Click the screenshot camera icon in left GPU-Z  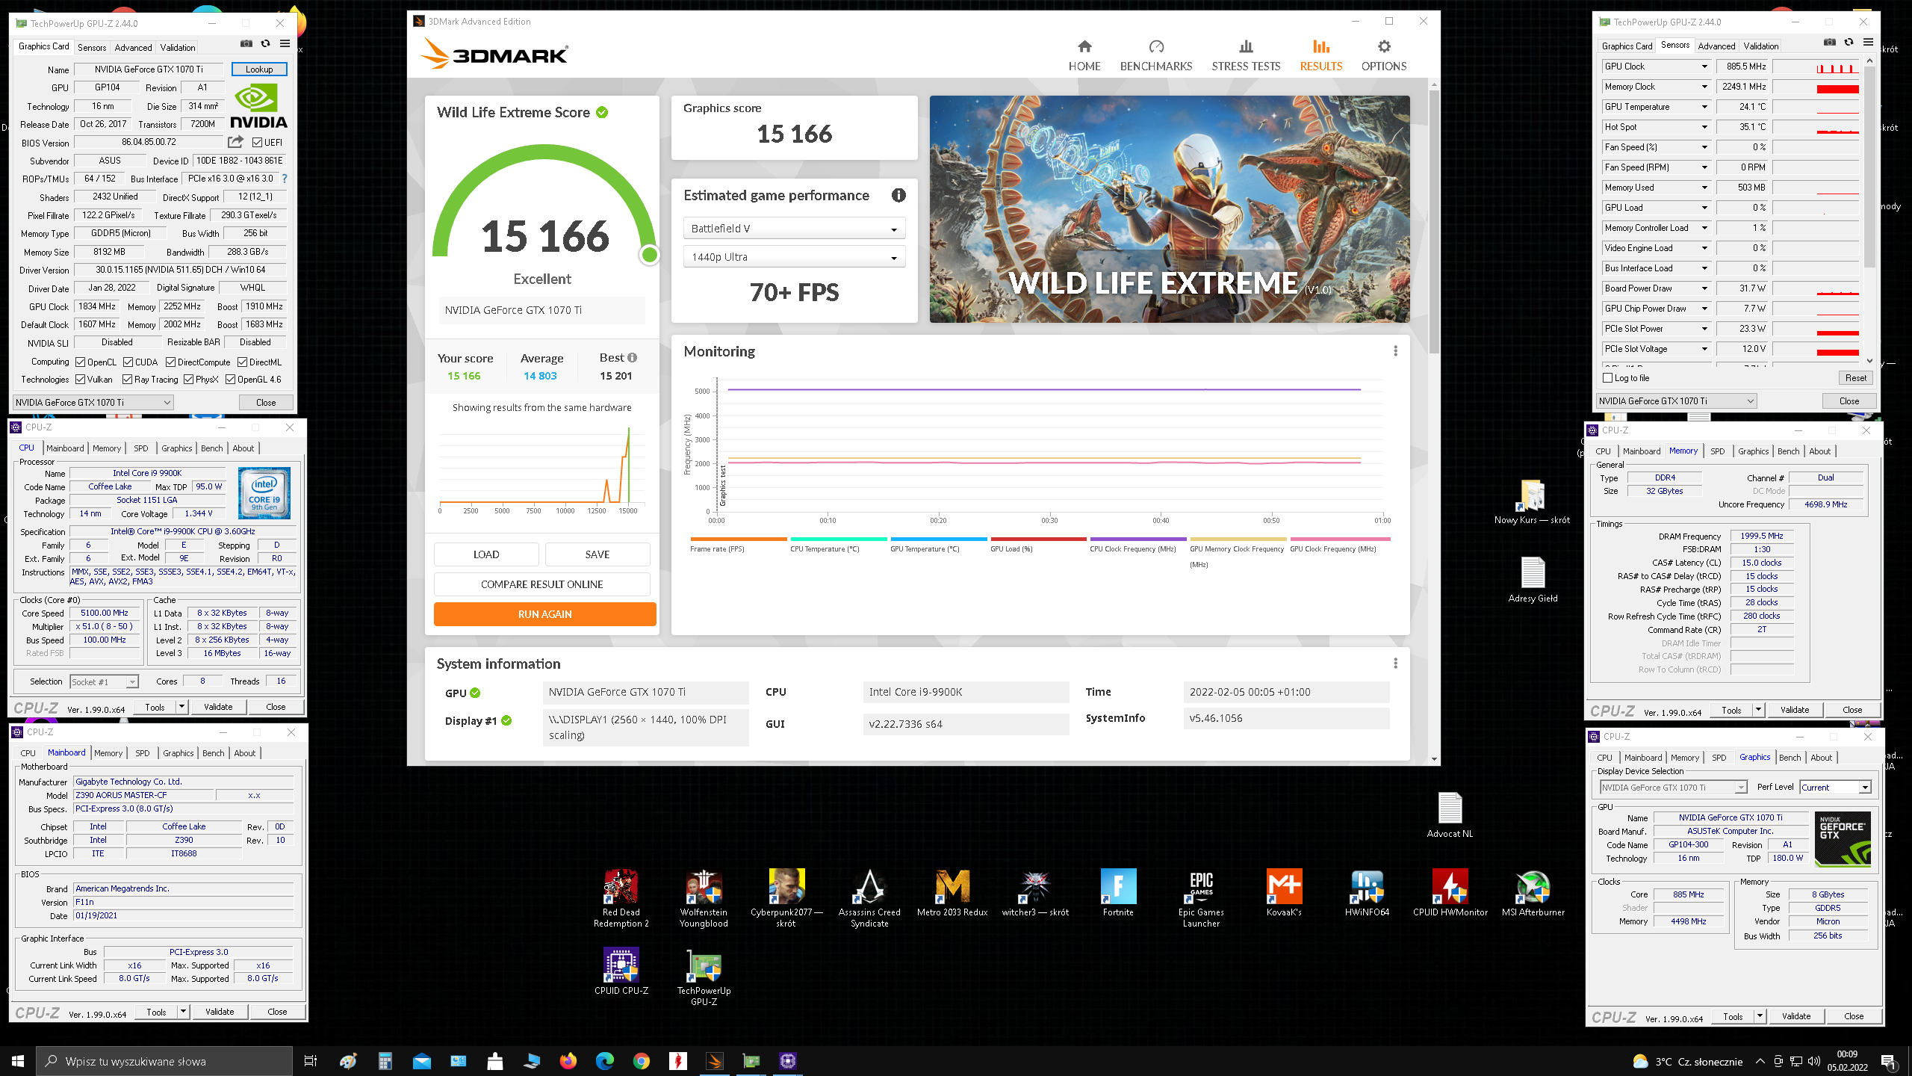246,44
